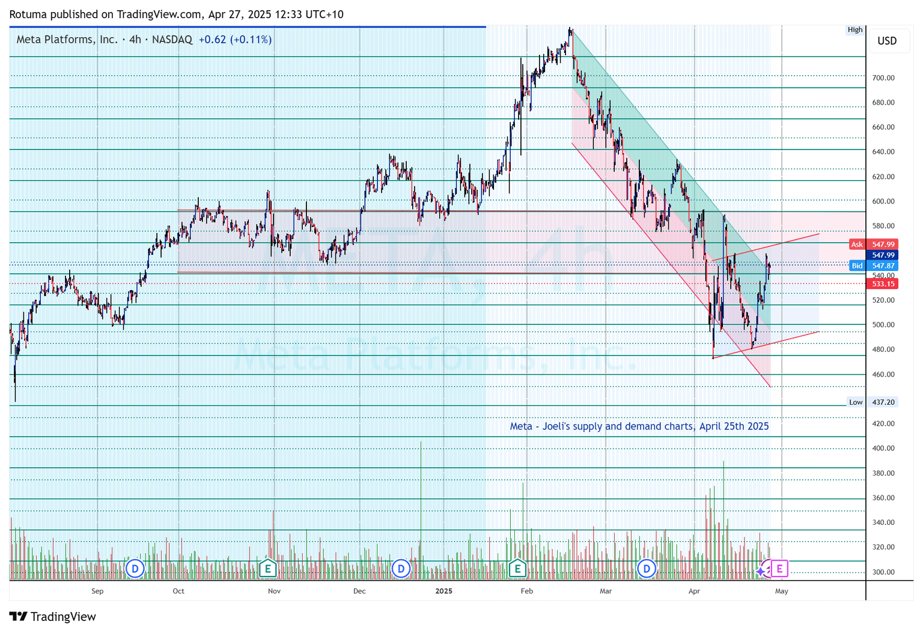The height and width of the screenshot is (633, 923).
Task: Click the sparkle marker beside the purple E
Action: point(761,571)
